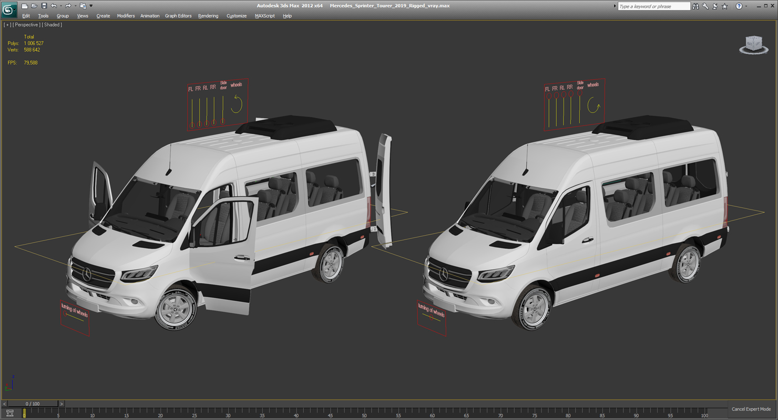Image resolution: width=778 pixels, height=420 pixels.
Task: Expand the InfoCenter search field arrow
Action: [x=615, y=6]
